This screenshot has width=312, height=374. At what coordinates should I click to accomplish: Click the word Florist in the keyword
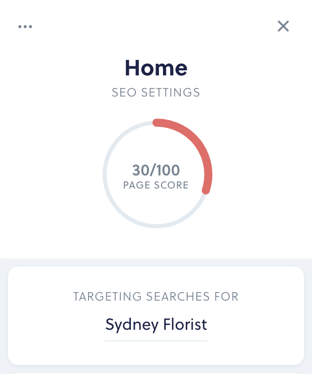point(185,324)
